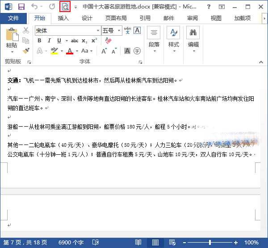268x248 pixels.
Task: Clear all formatting with eraser icon
Action: [x=108, y=41]
